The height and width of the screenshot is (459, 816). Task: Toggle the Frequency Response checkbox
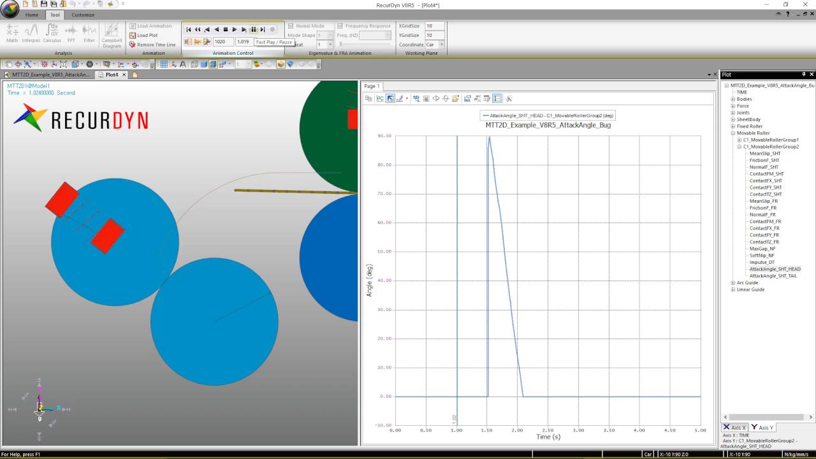[340, 26]
